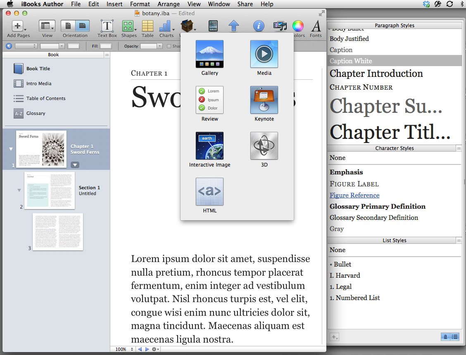
Task: Open the Insert menu
Action: (114, 4)
